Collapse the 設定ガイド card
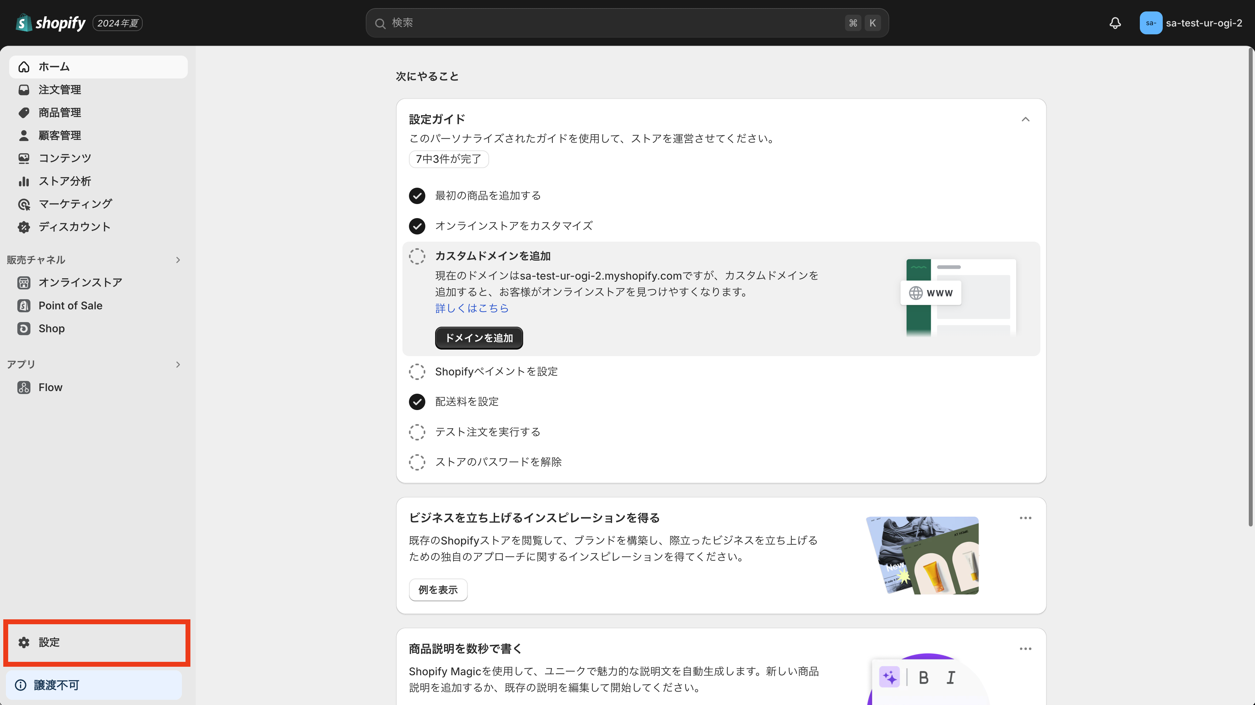This screenshot has height=705, width=1255. click(1026, 119)
